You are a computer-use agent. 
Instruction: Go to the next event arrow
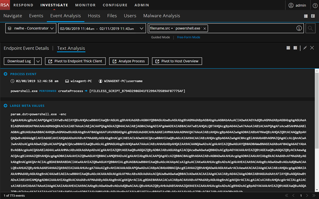[307, 195]
